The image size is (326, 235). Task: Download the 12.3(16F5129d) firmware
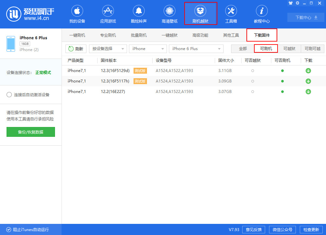coord(308,70)
